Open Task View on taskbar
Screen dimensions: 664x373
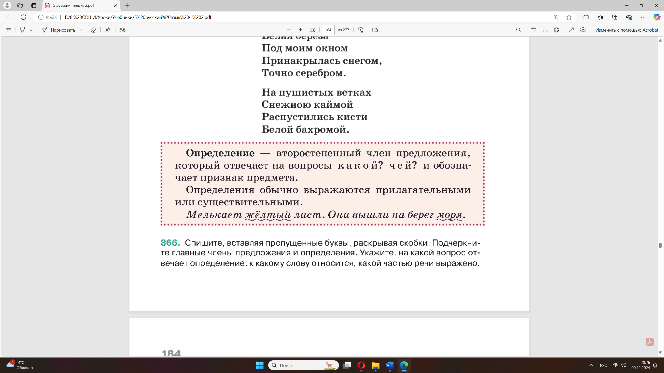coord(347,365)
